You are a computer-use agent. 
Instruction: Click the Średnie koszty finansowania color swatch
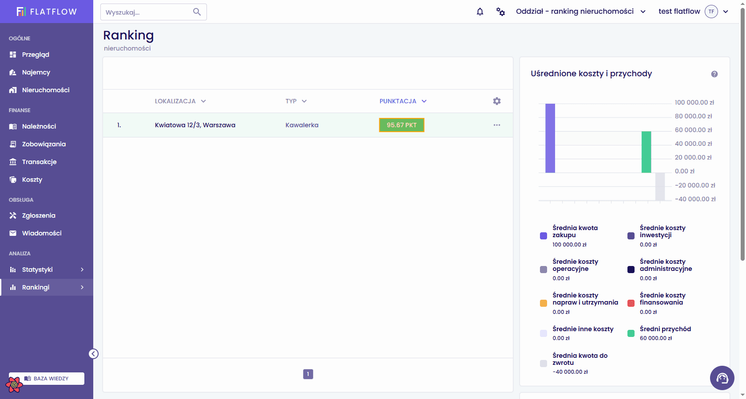[x=631, y=303]
